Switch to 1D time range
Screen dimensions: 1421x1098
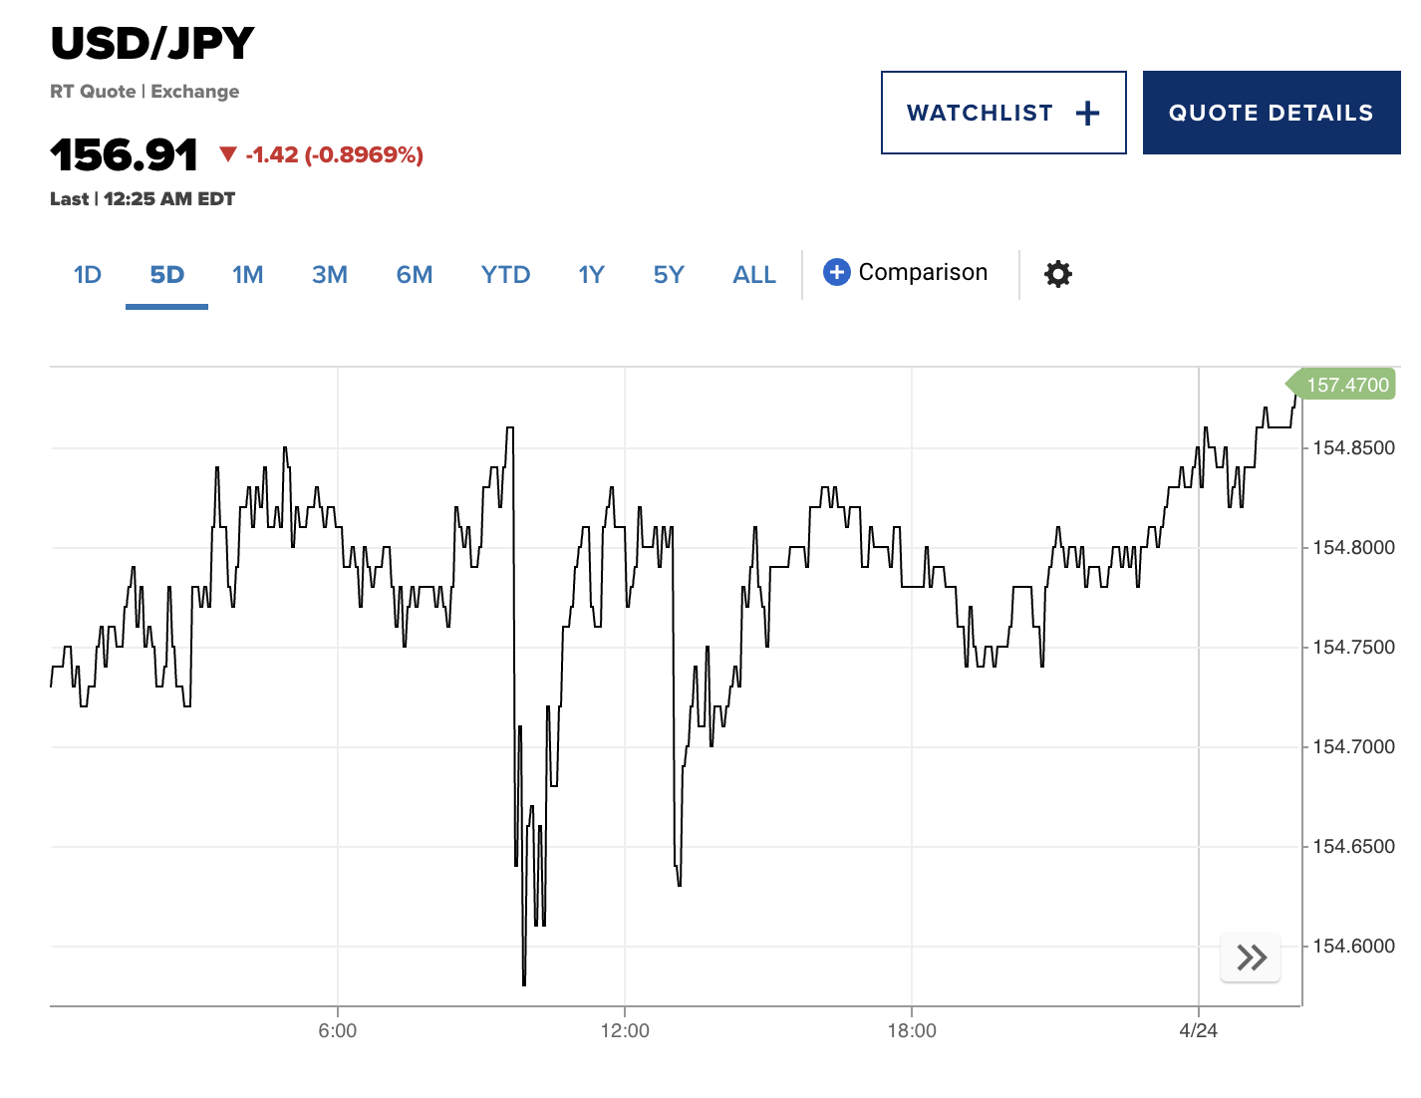pyautogui.click(x=88, y=275)
